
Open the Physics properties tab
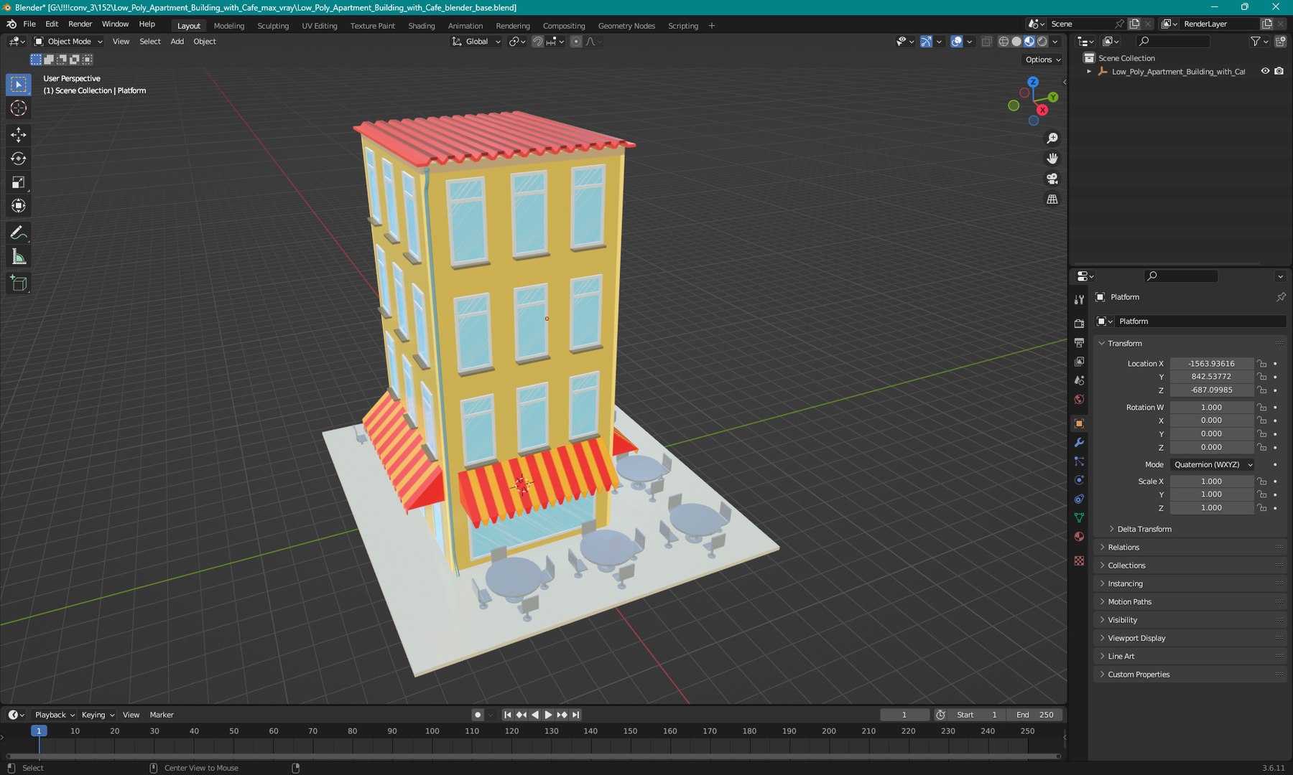tap(1079, 480)
